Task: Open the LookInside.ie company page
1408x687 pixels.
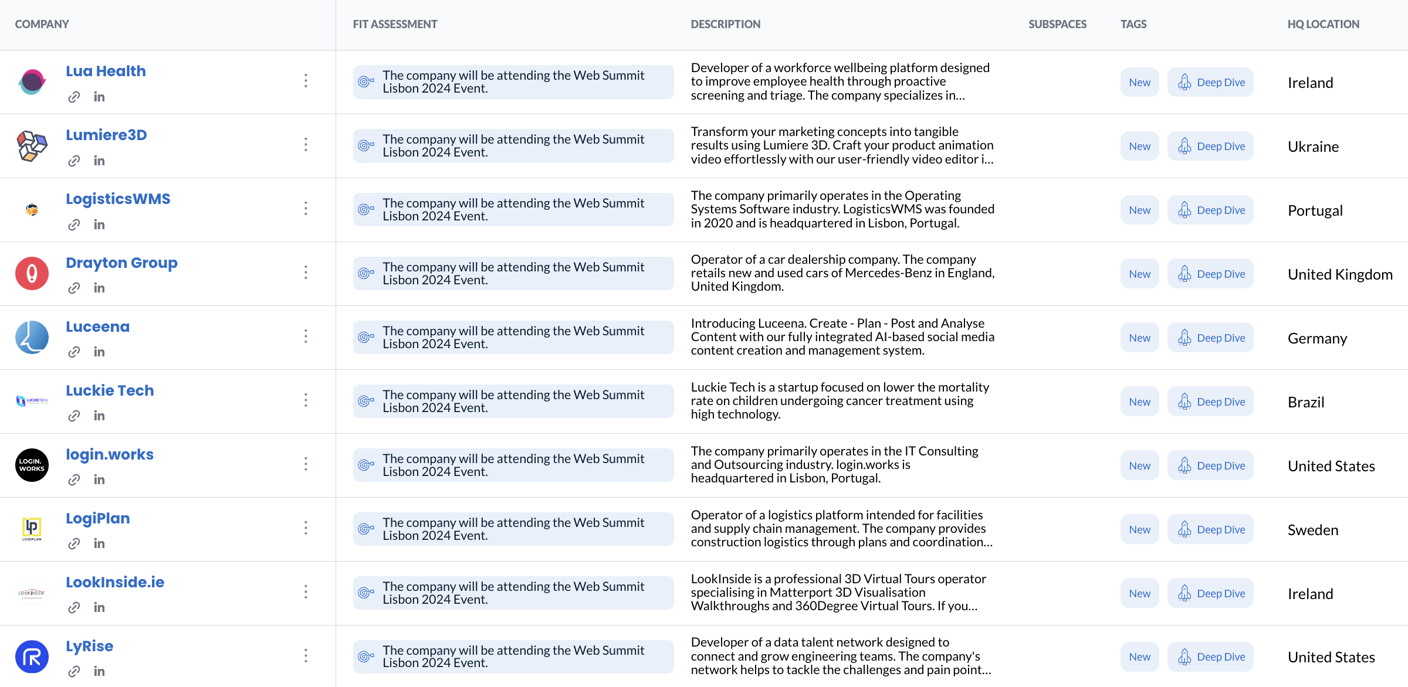Action: 115,582
